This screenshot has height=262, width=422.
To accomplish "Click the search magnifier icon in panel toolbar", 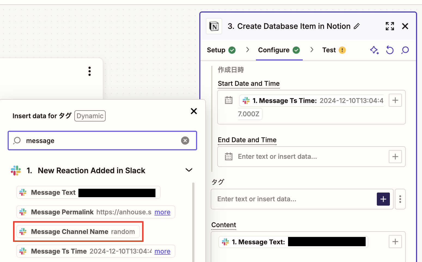I will coord(405,50).
